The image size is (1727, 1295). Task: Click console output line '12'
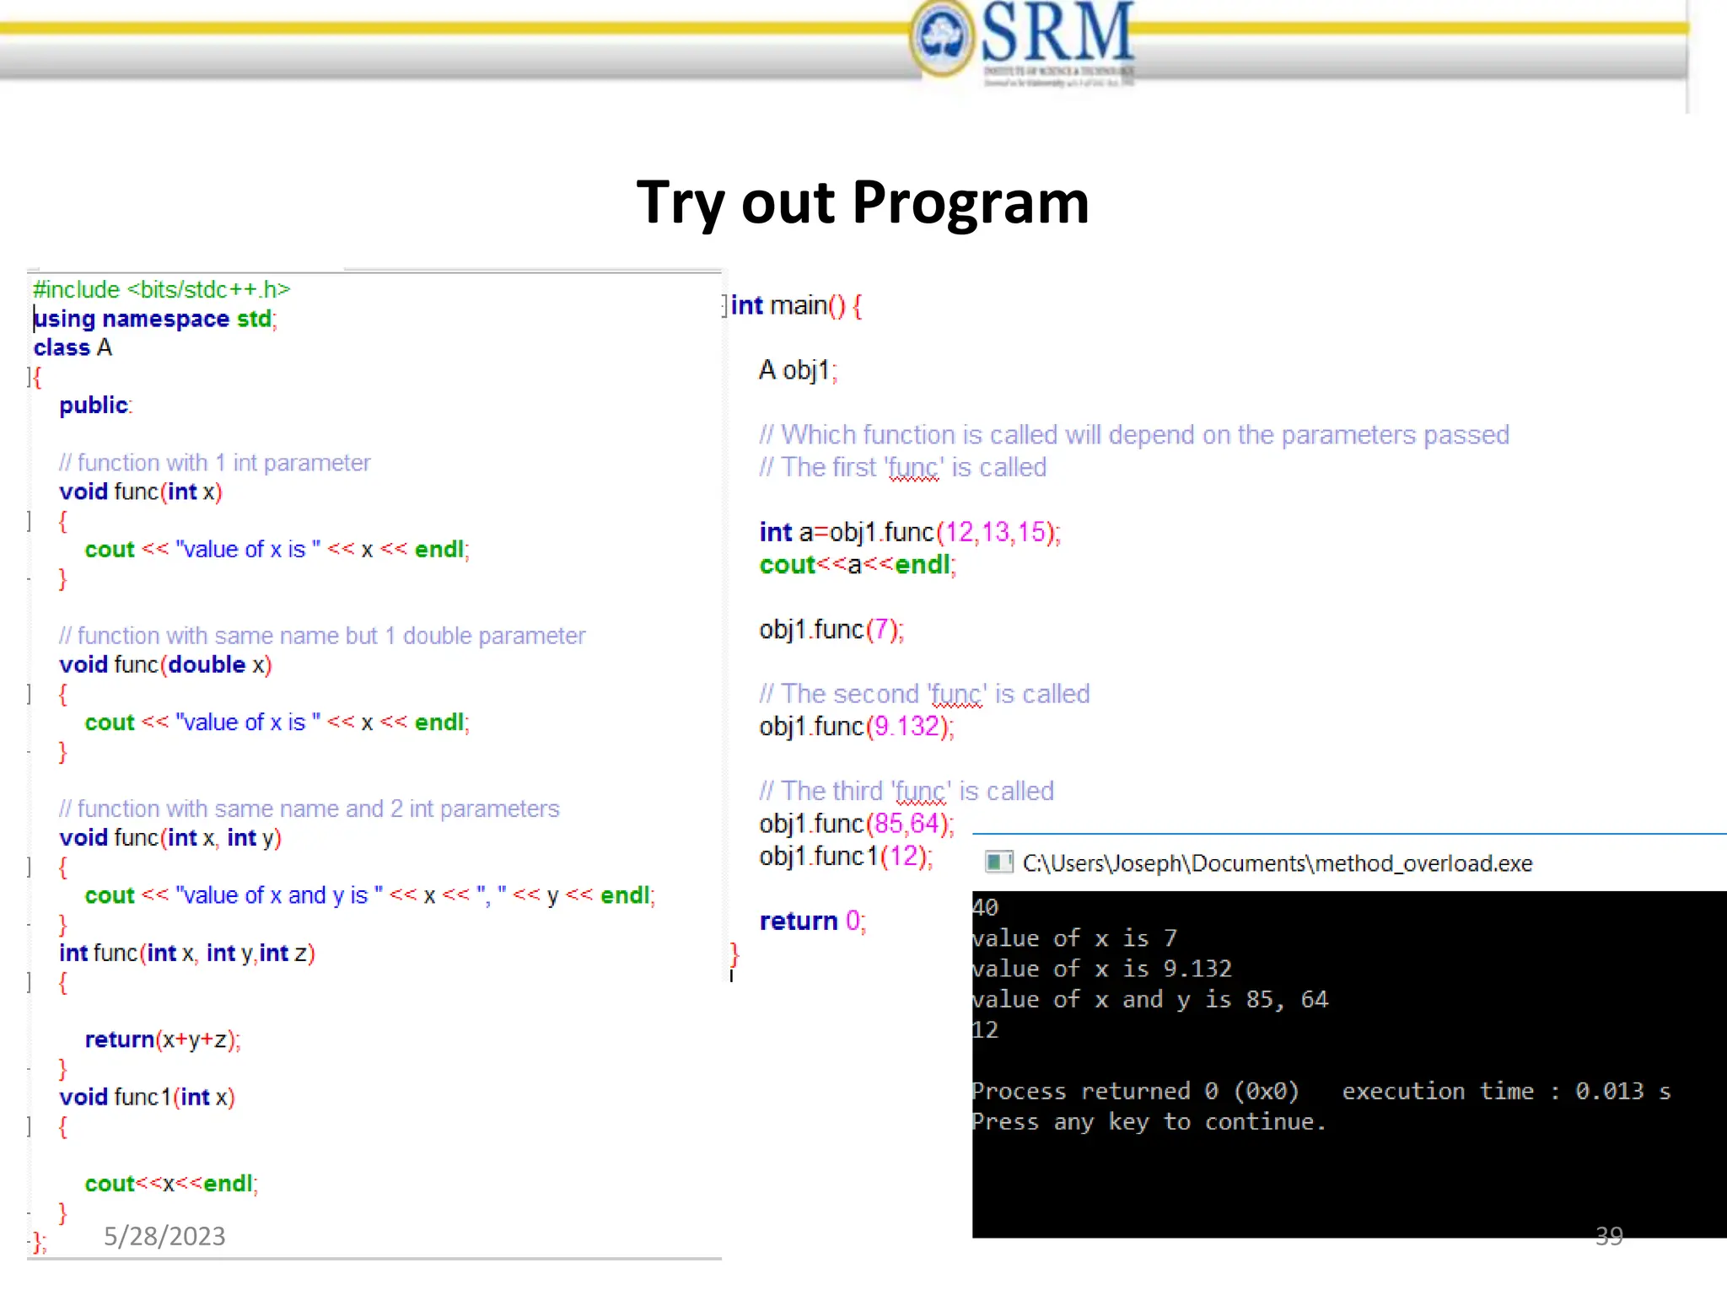(x=986, y=1030)
